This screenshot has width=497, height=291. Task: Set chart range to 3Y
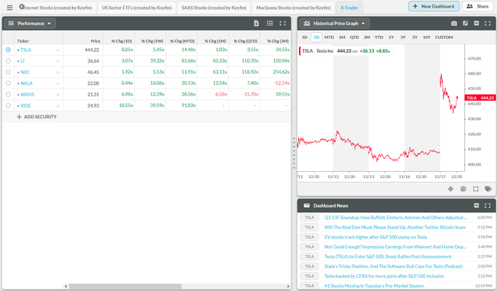coord(403,37)
